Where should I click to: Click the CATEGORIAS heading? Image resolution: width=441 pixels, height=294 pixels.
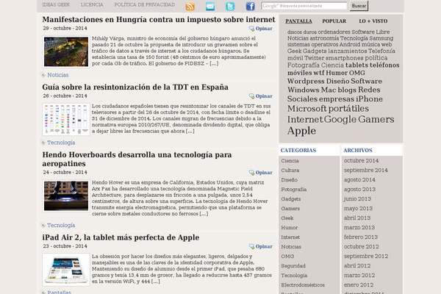point(298,150)
